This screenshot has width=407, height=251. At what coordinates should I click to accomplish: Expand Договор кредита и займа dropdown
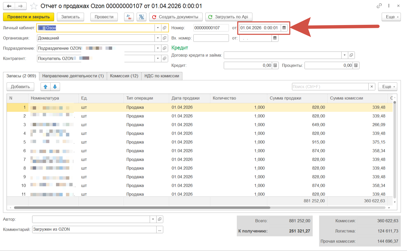coord(345,55)
